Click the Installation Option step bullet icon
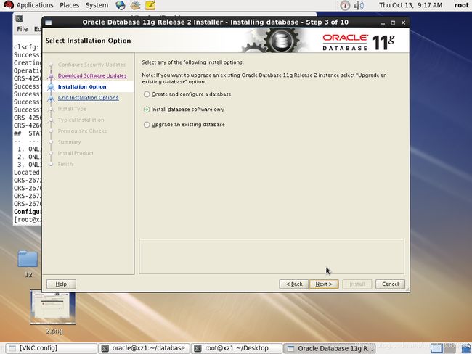The image size is (472, 354). tap(51, 87)
